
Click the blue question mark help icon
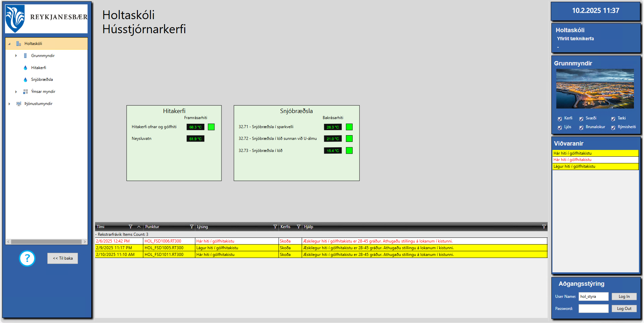[x=27, y=258]
